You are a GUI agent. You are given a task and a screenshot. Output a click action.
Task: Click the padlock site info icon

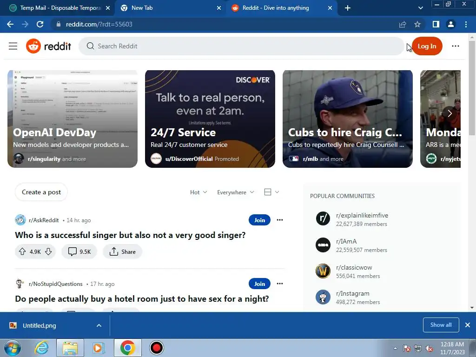pyautogui.click(x=59, y=24)
